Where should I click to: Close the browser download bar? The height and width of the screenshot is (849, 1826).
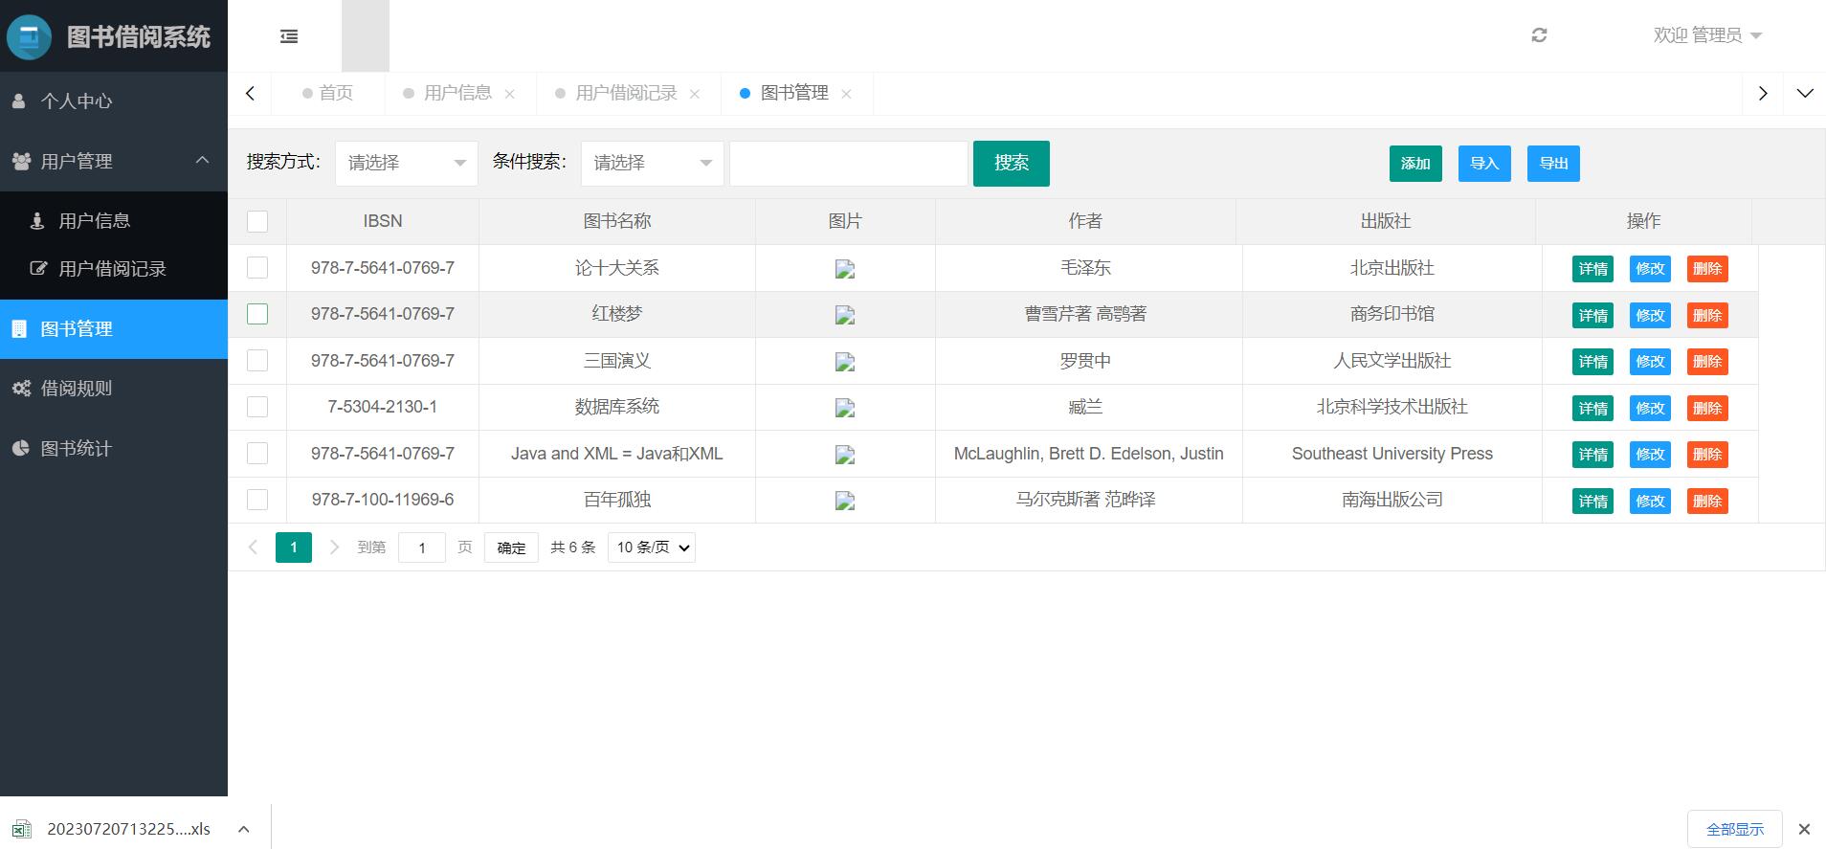click(x=1804, y=829)
